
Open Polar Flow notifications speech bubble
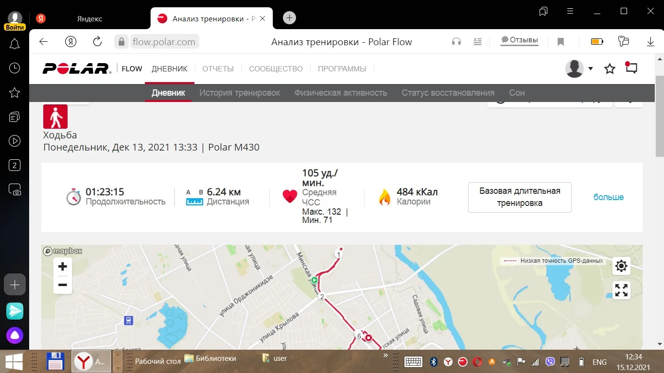[x=631, y=68]
